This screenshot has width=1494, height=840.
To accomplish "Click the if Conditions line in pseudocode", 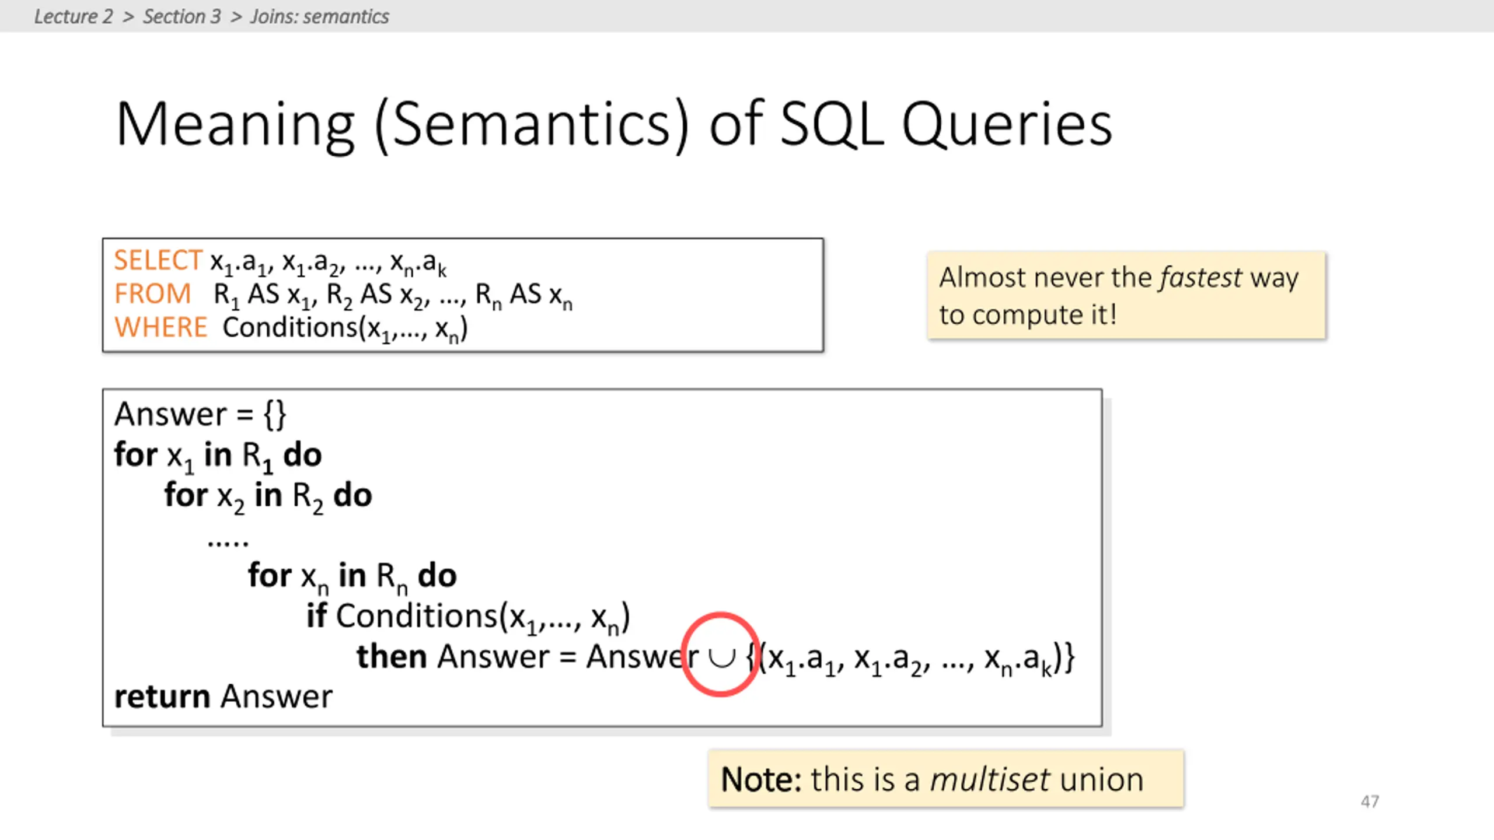I will click(x=468, y=617).
